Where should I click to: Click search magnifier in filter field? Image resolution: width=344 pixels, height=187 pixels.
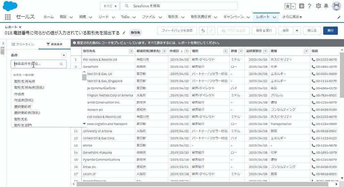[x=61, y=64]
